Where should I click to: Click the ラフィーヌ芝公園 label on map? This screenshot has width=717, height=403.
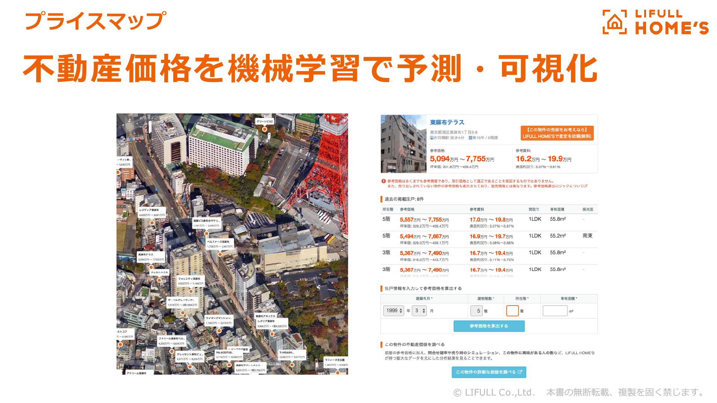coord(336,362)
